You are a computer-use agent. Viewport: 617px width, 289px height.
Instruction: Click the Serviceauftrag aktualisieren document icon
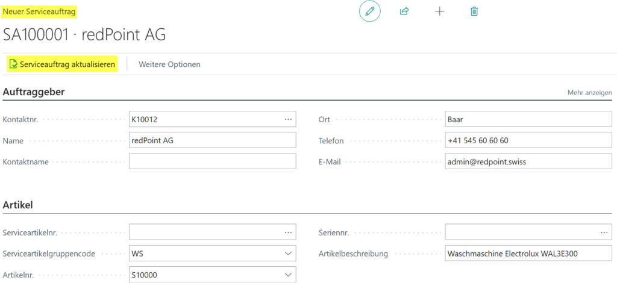[13, 64]
